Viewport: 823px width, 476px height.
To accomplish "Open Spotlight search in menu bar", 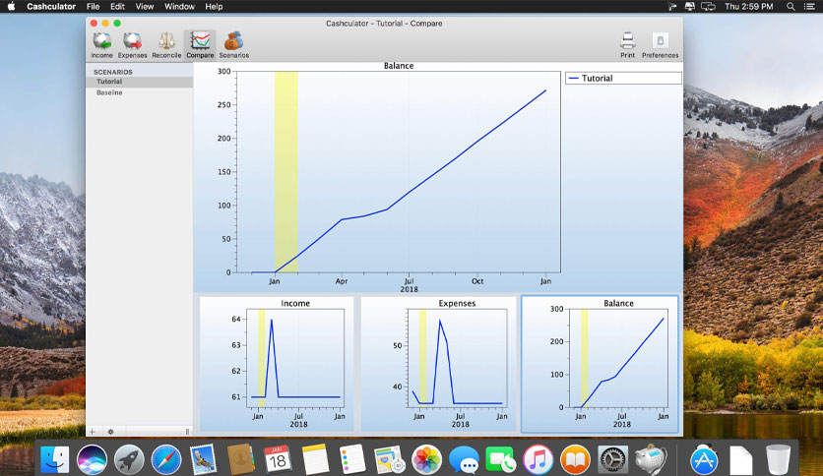I will 791,6.
